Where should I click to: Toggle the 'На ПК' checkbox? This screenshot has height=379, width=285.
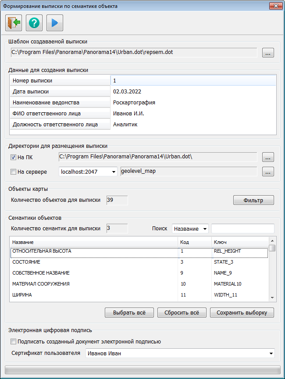click(13, 157)
